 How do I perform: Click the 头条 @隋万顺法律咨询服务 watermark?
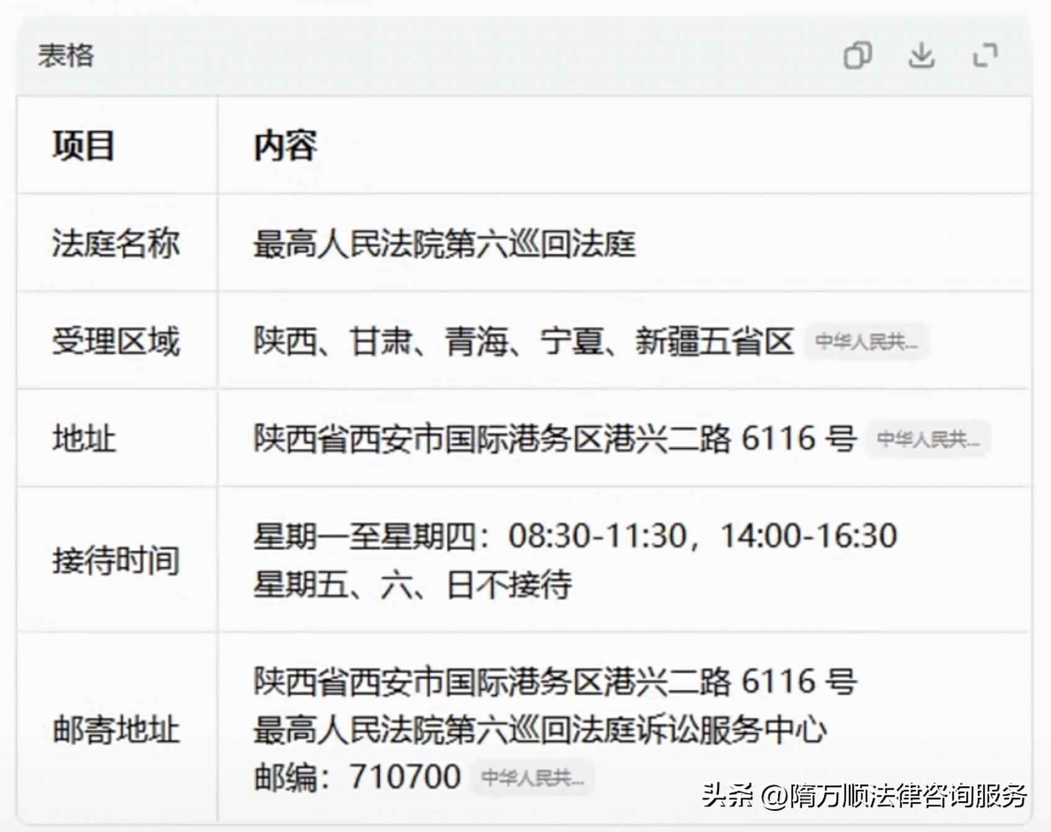click(865, 796)
